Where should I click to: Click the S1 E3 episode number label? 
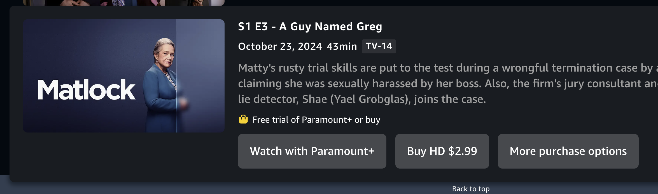[x=253, y=27]
